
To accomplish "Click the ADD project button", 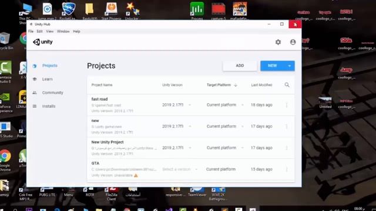I will tap(240, 66).
